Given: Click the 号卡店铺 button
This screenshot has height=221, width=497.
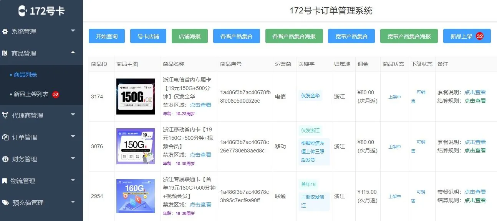Looking at the screenshot, I should pos(148,36).
